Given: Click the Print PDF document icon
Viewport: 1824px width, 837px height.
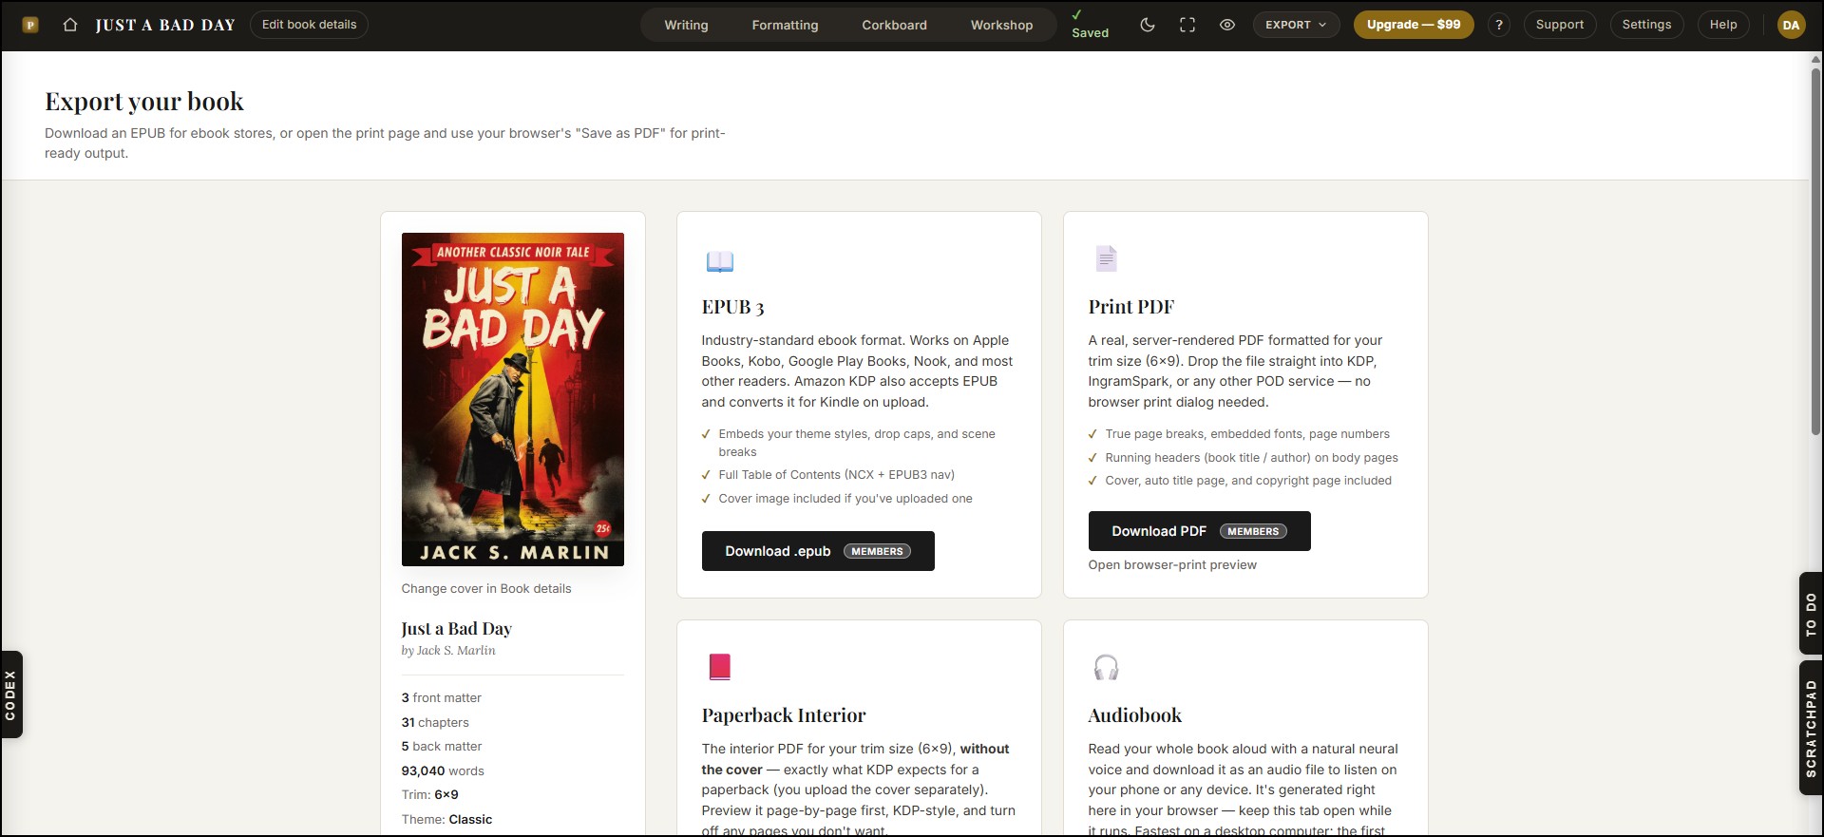Looking at the screenshot, I should coord(1106,258).
